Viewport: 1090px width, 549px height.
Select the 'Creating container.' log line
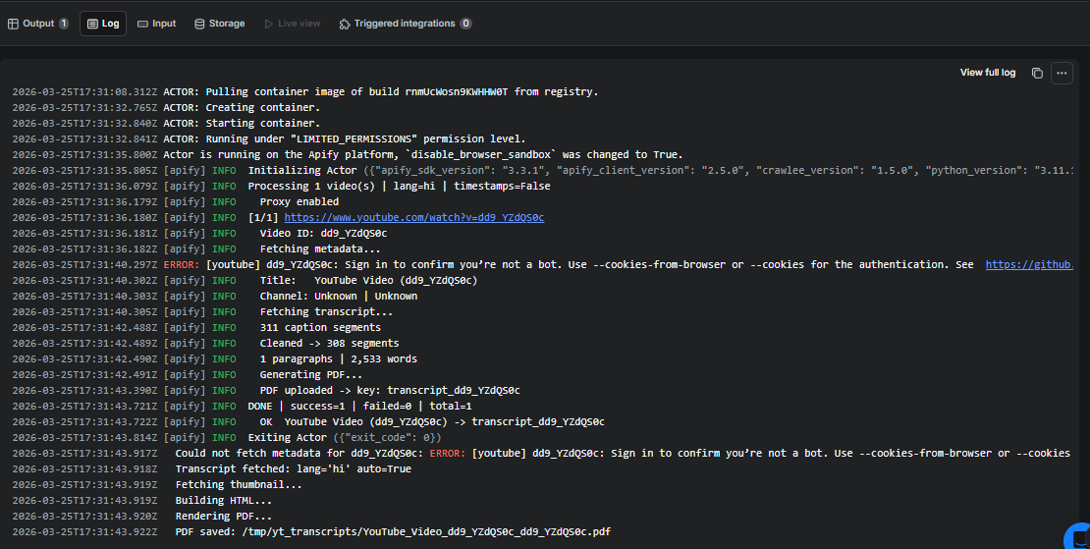[166, 108]
